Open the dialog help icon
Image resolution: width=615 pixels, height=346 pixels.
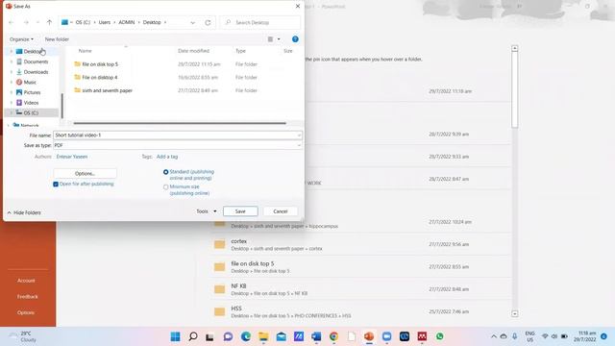pos(295,39)
